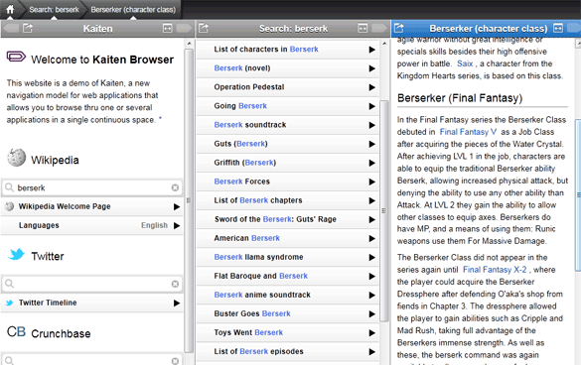Click the maximize icon in Search: berserk panel header
581x365 pixels.
[363, 28]
